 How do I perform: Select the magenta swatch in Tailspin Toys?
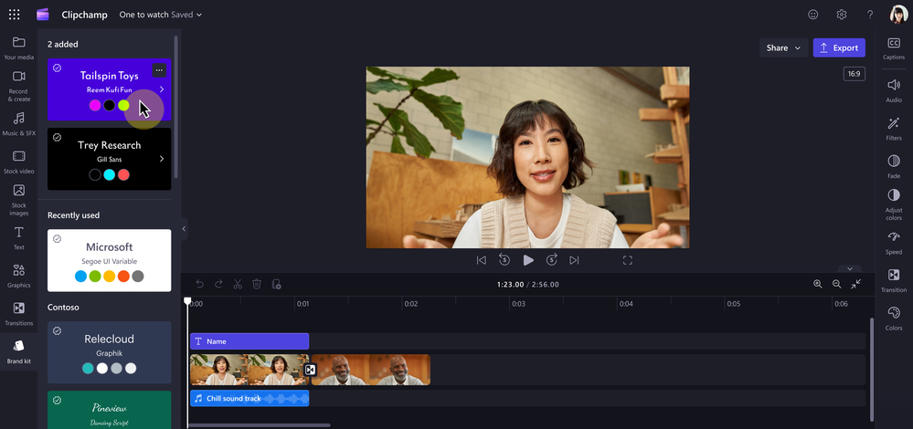point(95,105)
